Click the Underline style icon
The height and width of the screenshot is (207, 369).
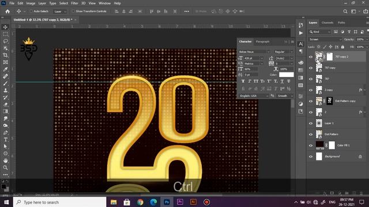point(282,81)
